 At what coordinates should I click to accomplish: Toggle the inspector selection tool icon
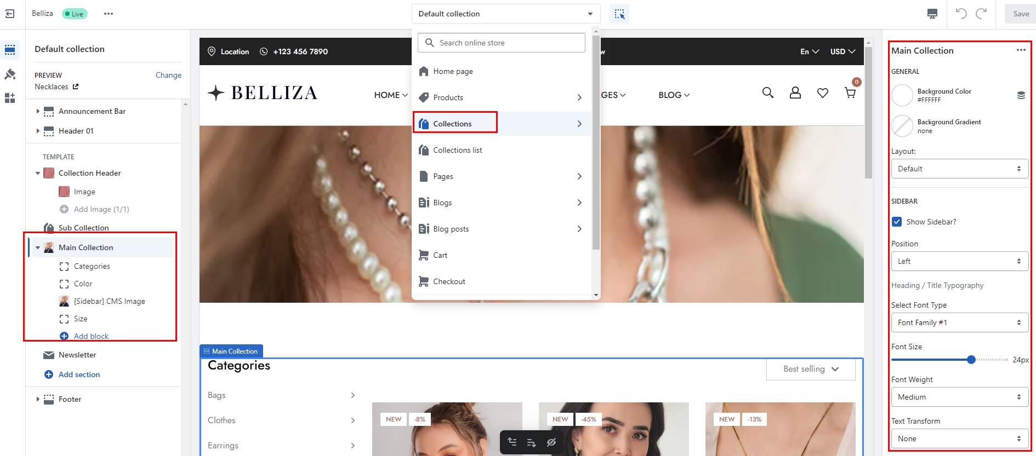pyautogui.click(x=619, y=14)
